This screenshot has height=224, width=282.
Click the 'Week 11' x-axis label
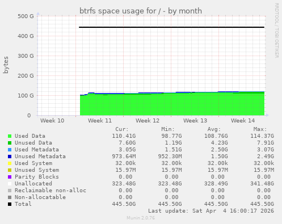click(x=100, y=120)
